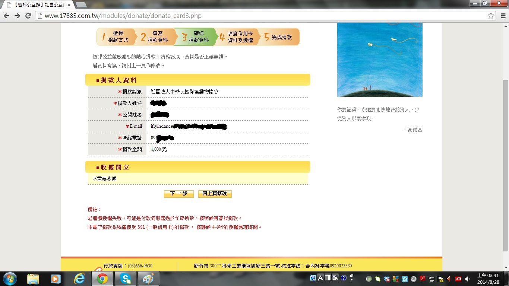
Task: Click the grey swirl tray icon
Action: pyautogui.click(x=414, y=279)
